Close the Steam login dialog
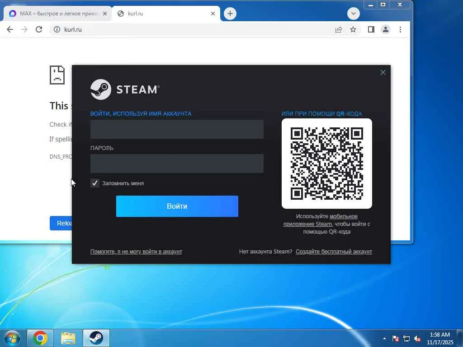This screenshot has height=347, width=463. click(x=383, y=72)
